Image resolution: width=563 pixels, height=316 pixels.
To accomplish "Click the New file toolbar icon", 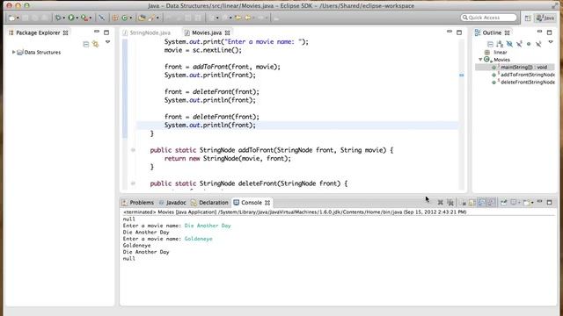I will [11, 18].
